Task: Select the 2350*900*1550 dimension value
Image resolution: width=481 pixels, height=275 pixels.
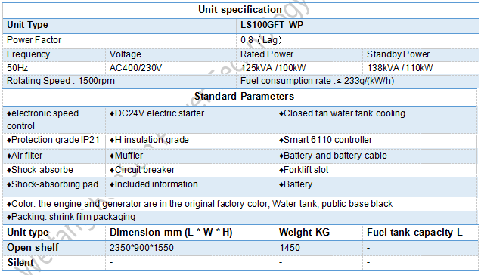Action: coord(141,248)
